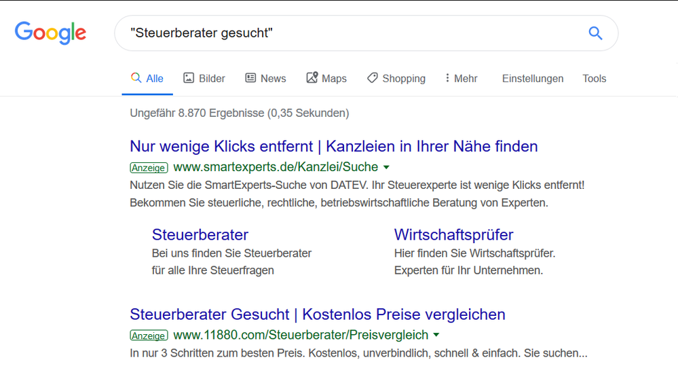Open the Einstellungen settings menu
This screenshot has width=678, height=379.
click(x=533, y=78)
